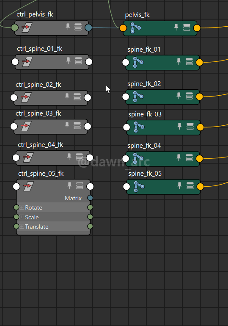Select the ctrl_spine_04_fk node label
The width and height of the screenshot is (228, 326).
tap(41, 145)
